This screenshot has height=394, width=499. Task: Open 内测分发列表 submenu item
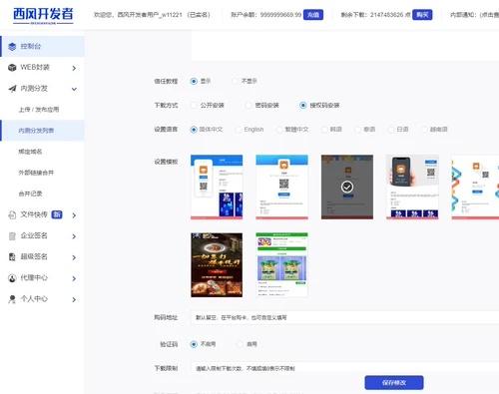[42, 131]
